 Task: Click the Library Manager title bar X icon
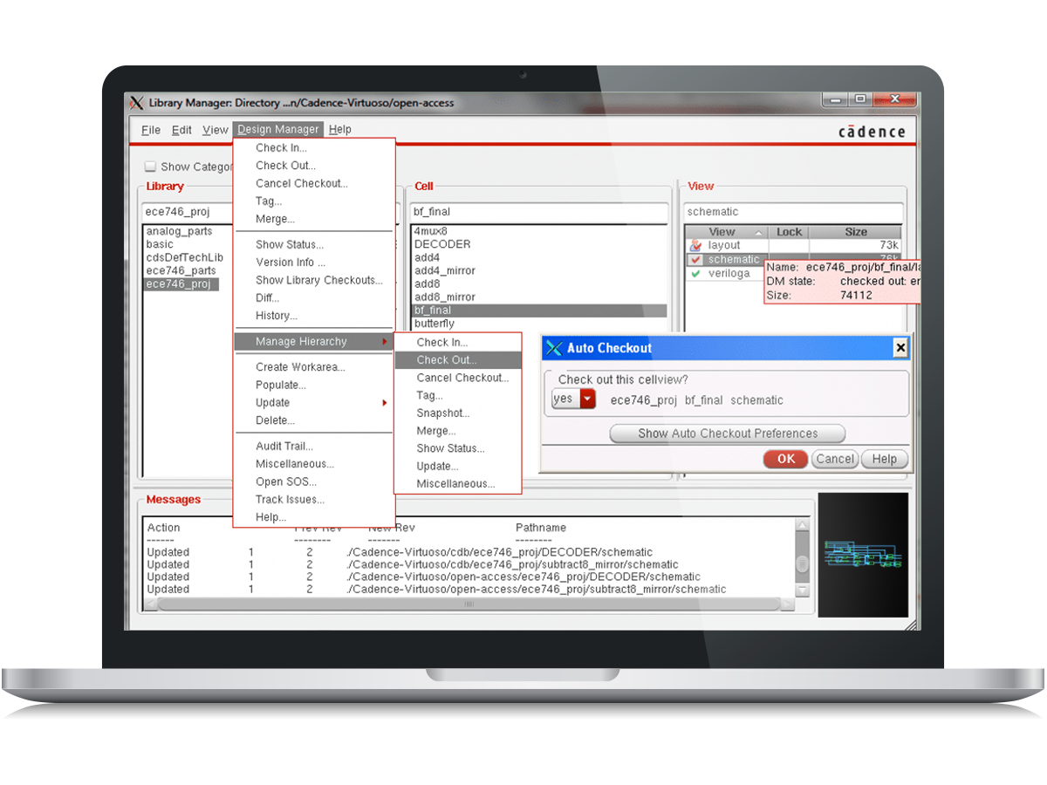click(x=136, y=103)
